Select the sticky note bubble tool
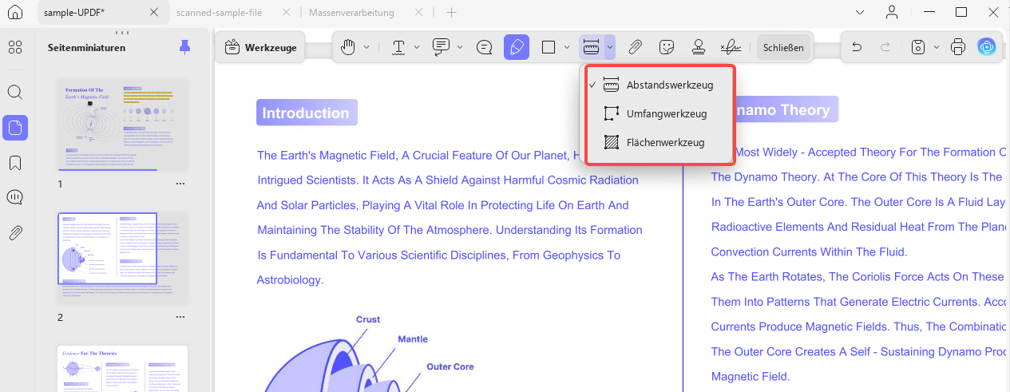This screenshot has width=1010, height=392. 484,47
